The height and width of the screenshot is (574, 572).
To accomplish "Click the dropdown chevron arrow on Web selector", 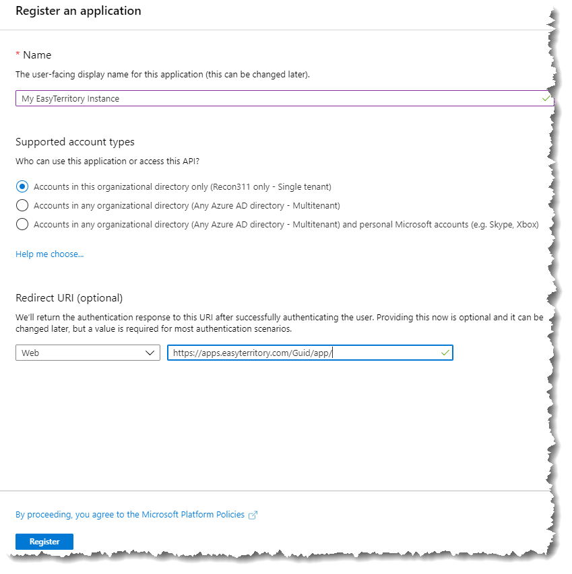I will point(150,353).
